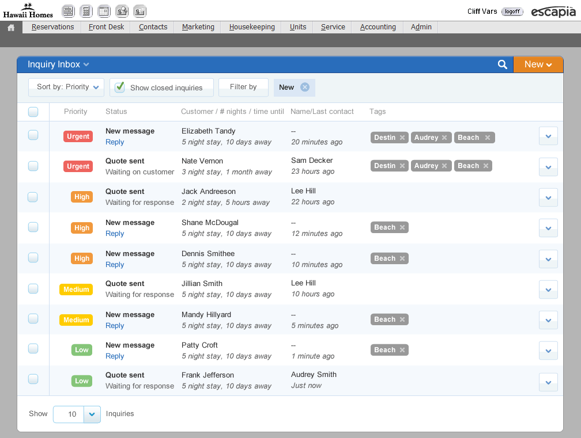Open the Sort by: Priority dropdown

(67, 87)
